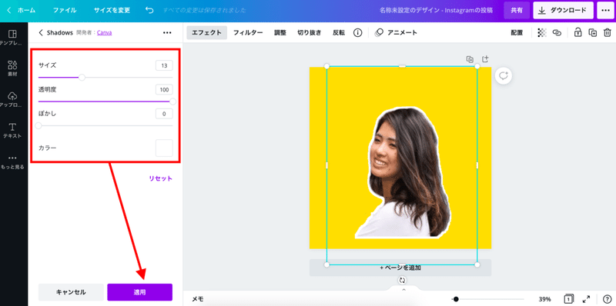The image size is (616, 306).
Task: Click the rotate handle below the image
Action: coord(402,280)
